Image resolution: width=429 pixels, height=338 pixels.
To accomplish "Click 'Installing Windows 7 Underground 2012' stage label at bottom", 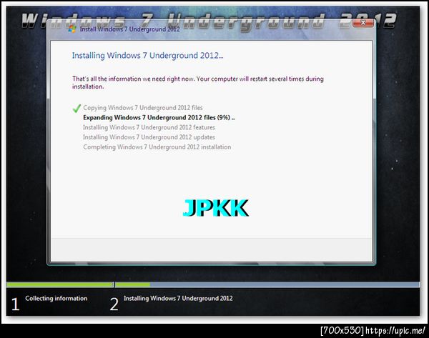I will coord(178,299).
